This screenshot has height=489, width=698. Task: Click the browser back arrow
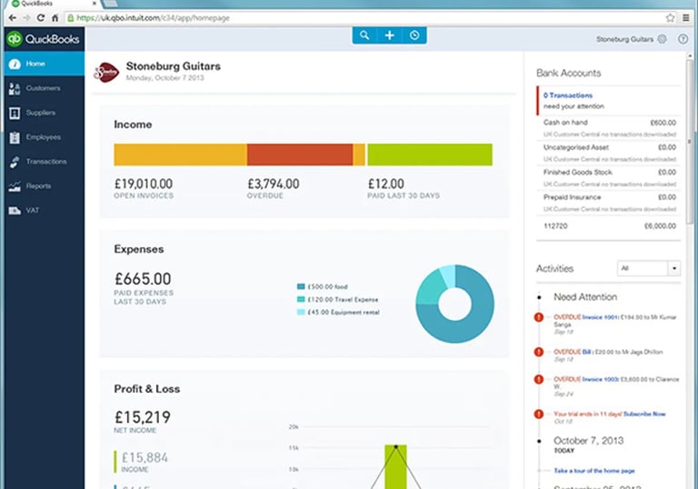(x=13, y=18)
